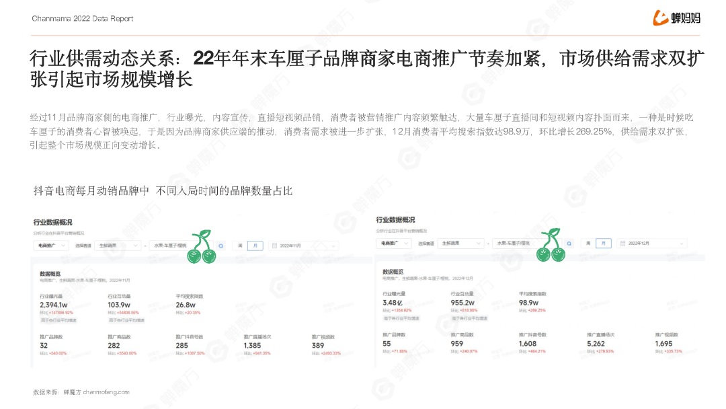Image resolution: width=726 pixels, height=409 pixels.
Task: Click the 环比 +20.35% growth figure
Action: (188, 313)
